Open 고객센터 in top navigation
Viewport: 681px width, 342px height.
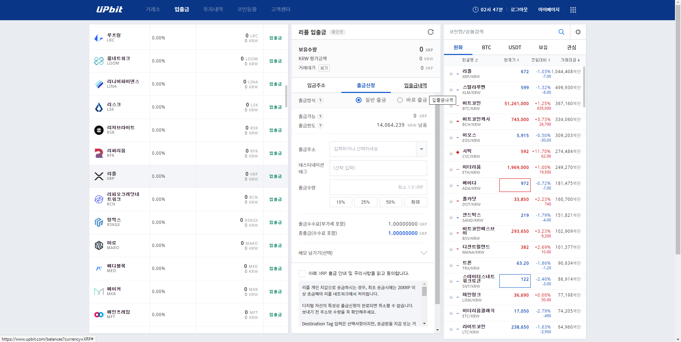(281, 10)
